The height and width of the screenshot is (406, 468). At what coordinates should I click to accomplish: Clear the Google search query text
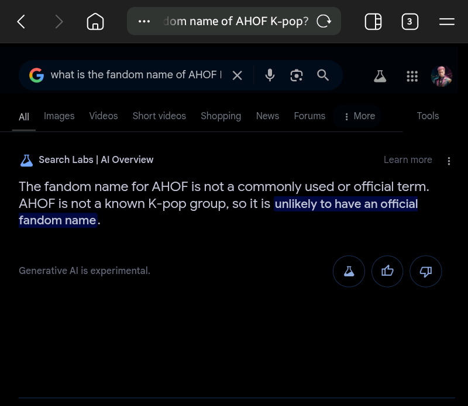(237, 75)
